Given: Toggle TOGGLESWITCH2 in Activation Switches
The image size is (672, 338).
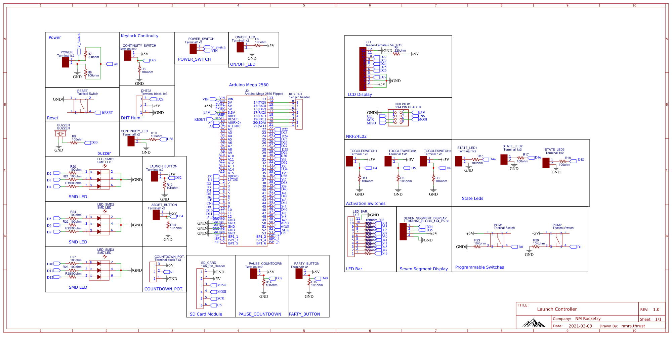Looking at the screenshot, I should click(x=388, y=161).
